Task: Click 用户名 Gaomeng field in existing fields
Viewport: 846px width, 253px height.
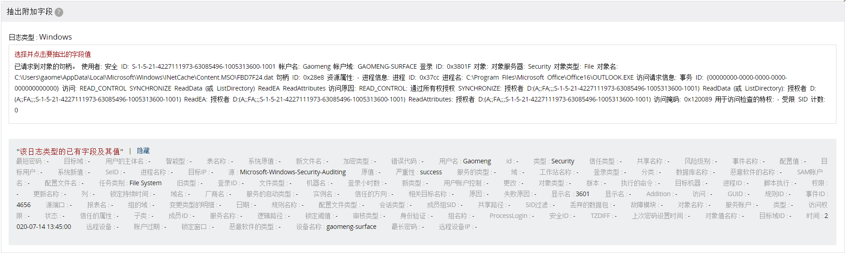Action: 465,161
